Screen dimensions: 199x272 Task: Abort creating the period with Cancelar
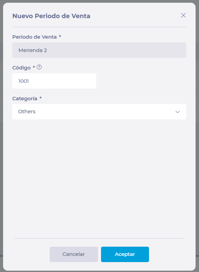coord(74,254)
